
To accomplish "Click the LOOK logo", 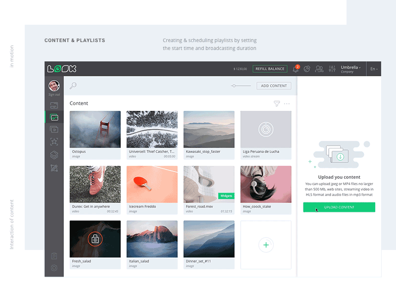I will click(62, 69).
